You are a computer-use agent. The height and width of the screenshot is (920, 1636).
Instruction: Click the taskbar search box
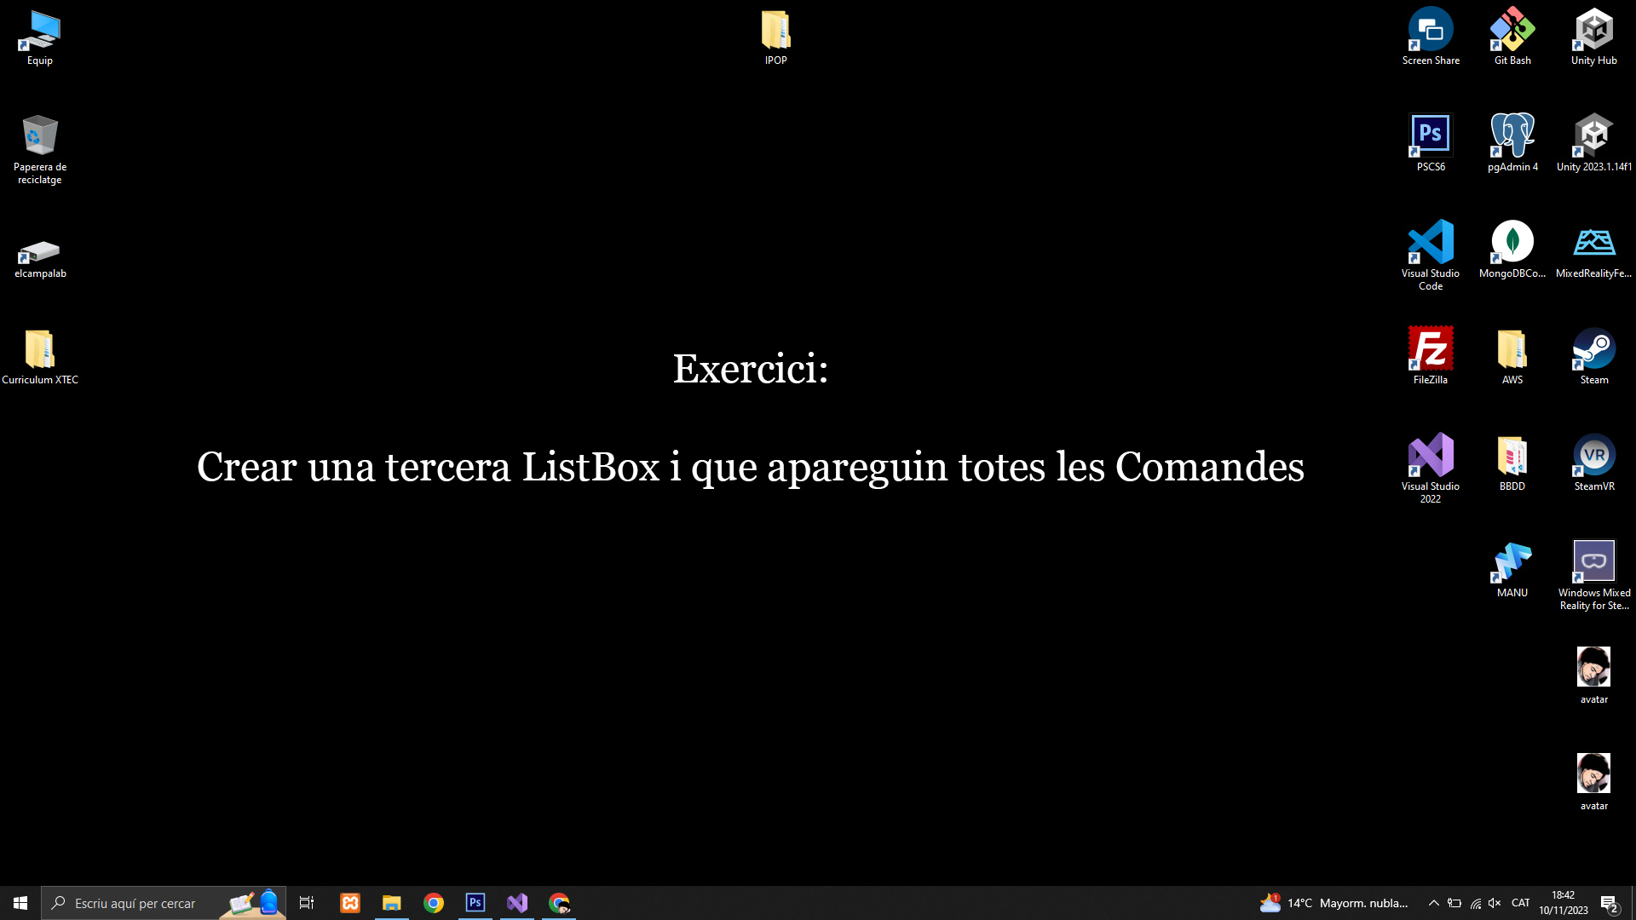[x=136, y=903]
